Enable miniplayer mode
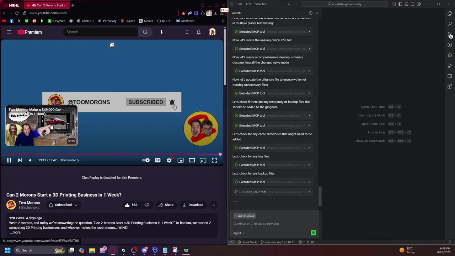455x256 pixels. click(x=181, y=160)
